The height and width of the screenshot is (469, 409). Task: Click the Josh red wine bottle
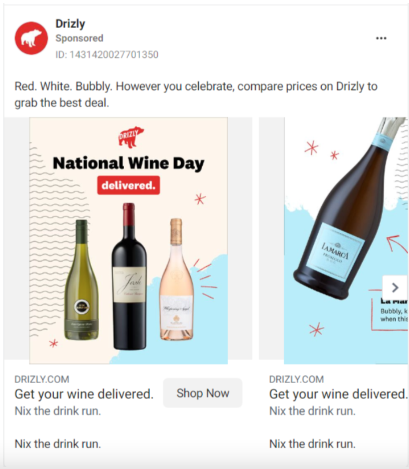pyautogui.click(x=129, y=276)
